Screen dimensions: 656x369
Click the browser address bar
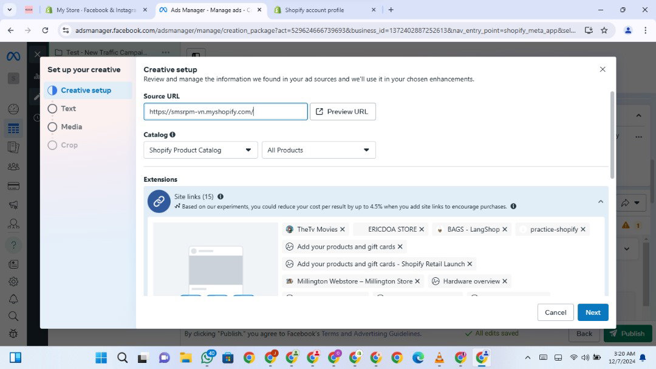click(325, 30)
